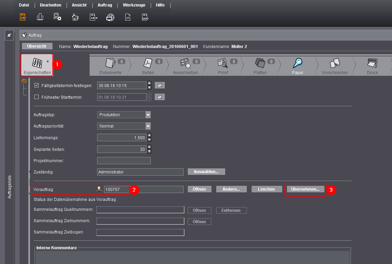Click the Geplante Seiten value field
The width and height of the screenshot is (392, 264).
coord(122,149)
